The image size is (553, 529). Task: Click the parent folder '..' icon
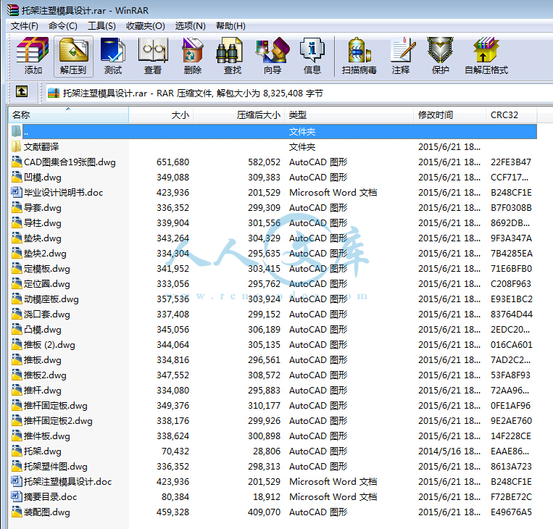pyautogui.click(x=16, y=132)
